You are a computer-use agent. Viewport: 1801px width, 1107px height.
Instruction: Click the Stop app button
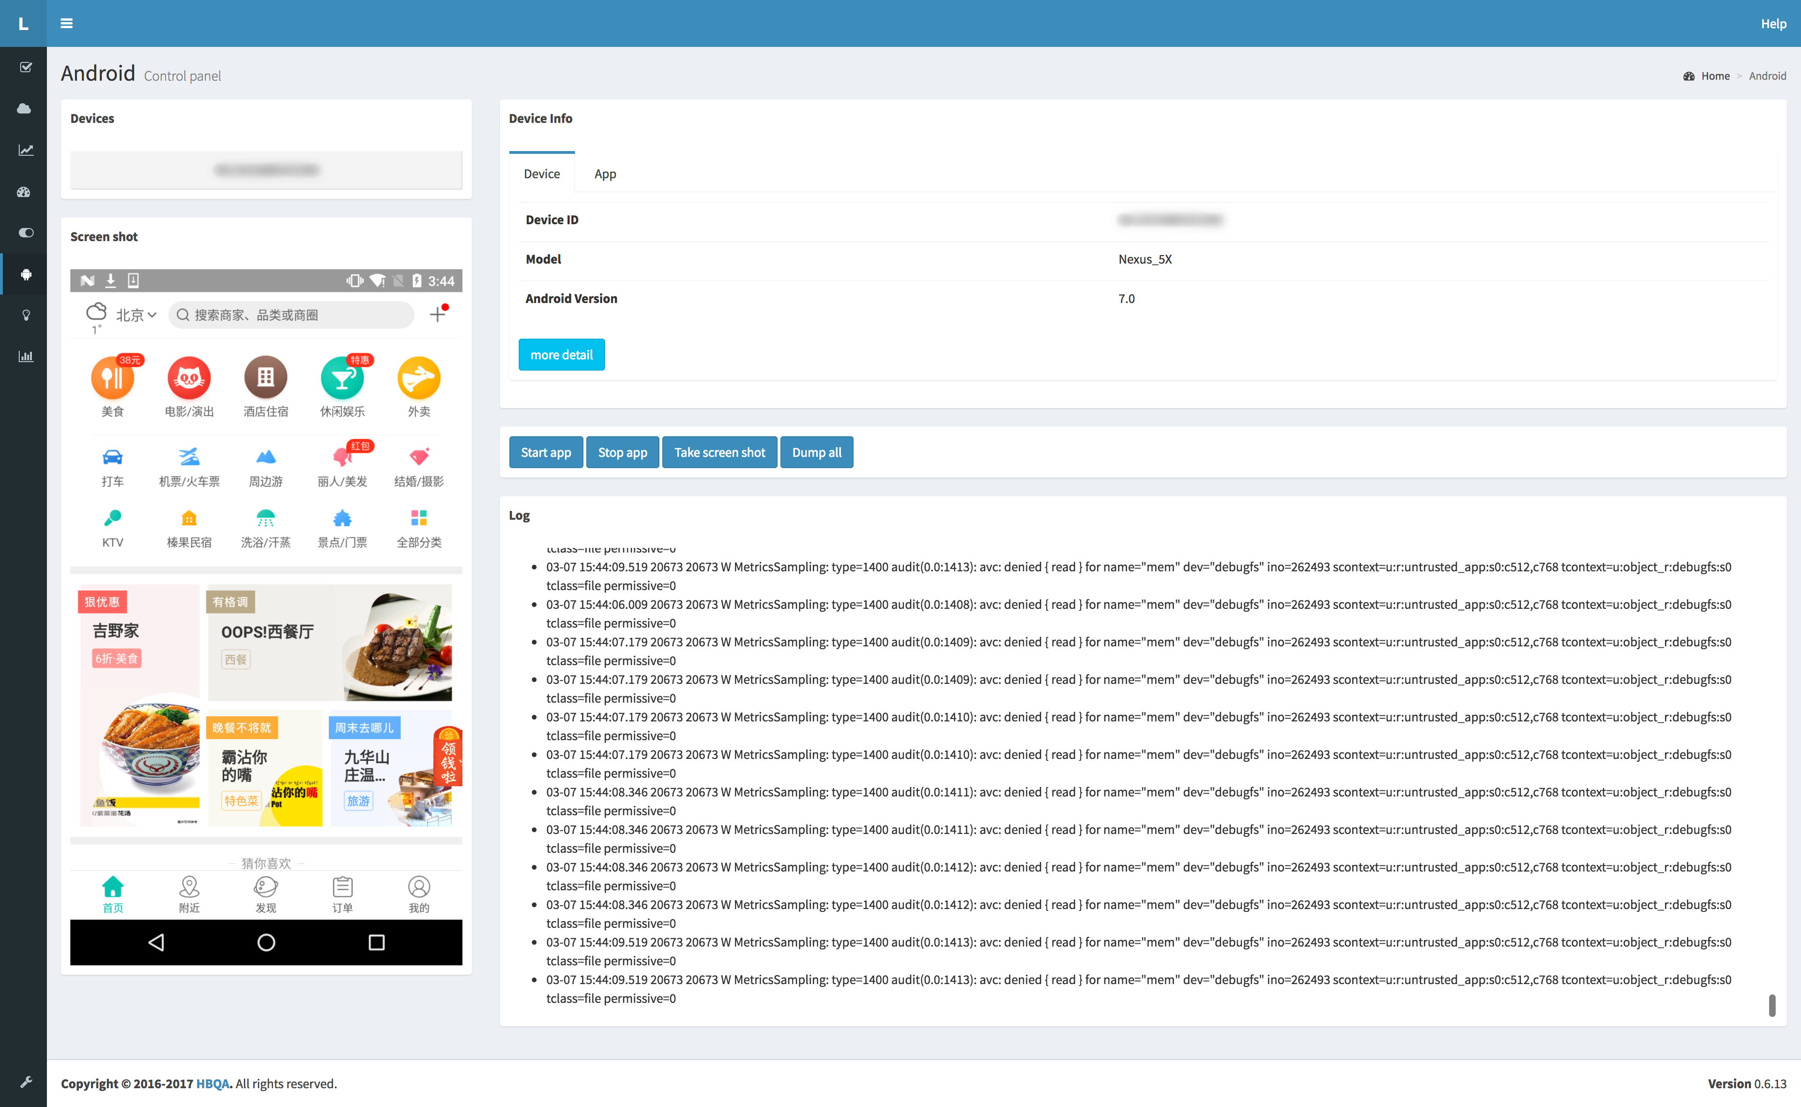(x=622, y=453)
